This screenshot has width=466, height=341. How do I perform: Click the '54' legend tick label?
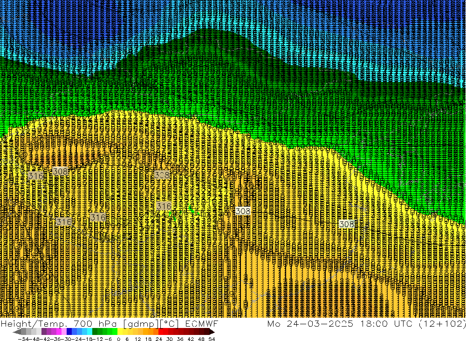point(212,339)
